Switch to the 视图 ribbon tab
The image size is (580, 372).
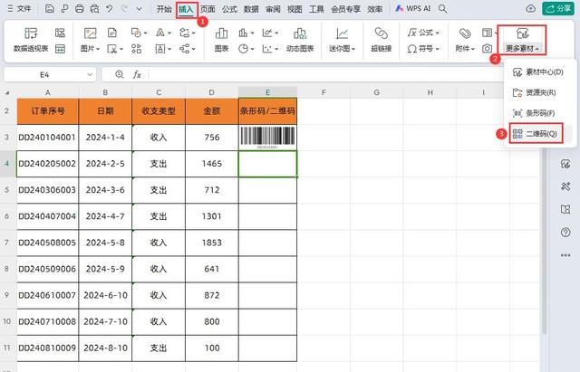coord(295,9)
